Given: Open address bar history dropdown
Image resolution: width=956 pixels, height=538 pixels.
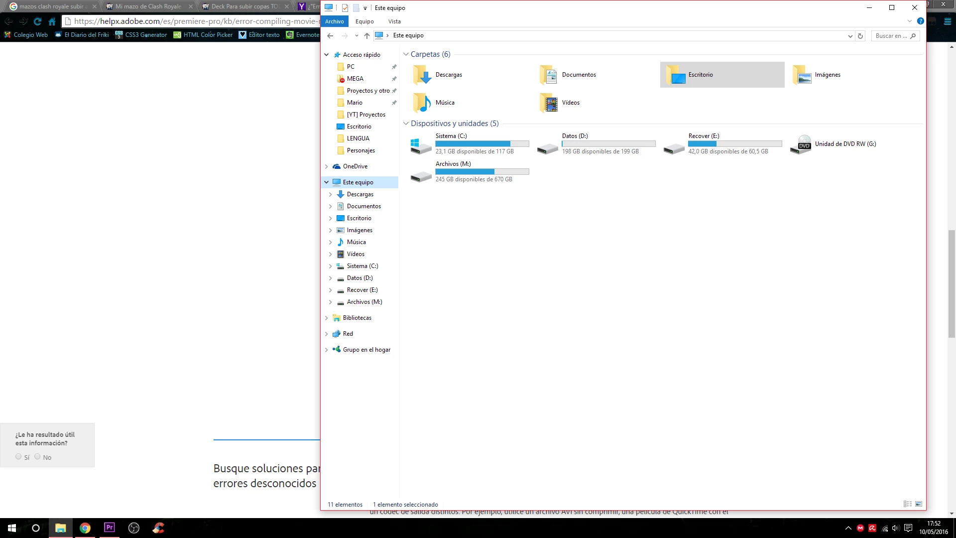Looking at the screenshot, I should [850, 36].
